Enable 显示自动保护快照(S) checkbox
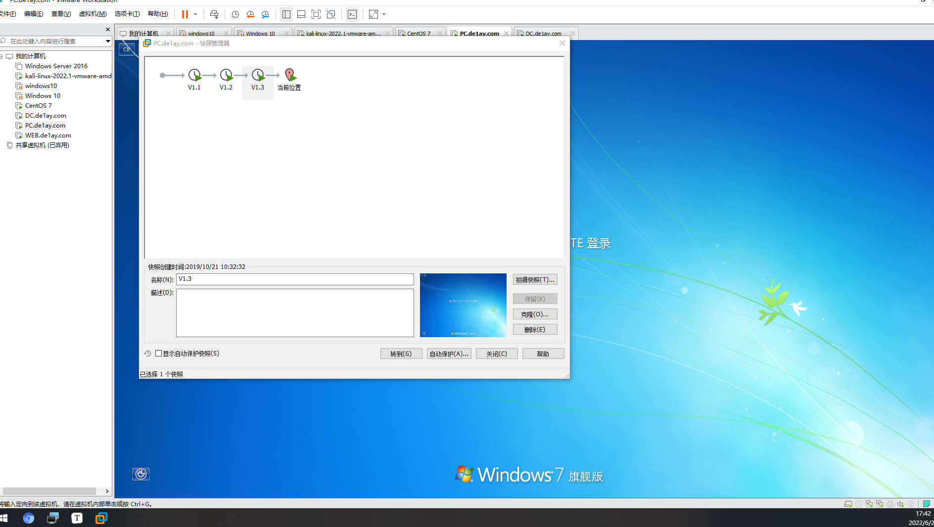The width and height of the screenshot is (934, 527). (x=158, y=353)
